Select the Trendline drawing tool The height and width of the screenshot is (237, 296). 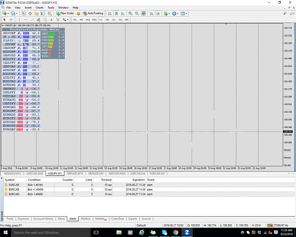click(32, 19)
